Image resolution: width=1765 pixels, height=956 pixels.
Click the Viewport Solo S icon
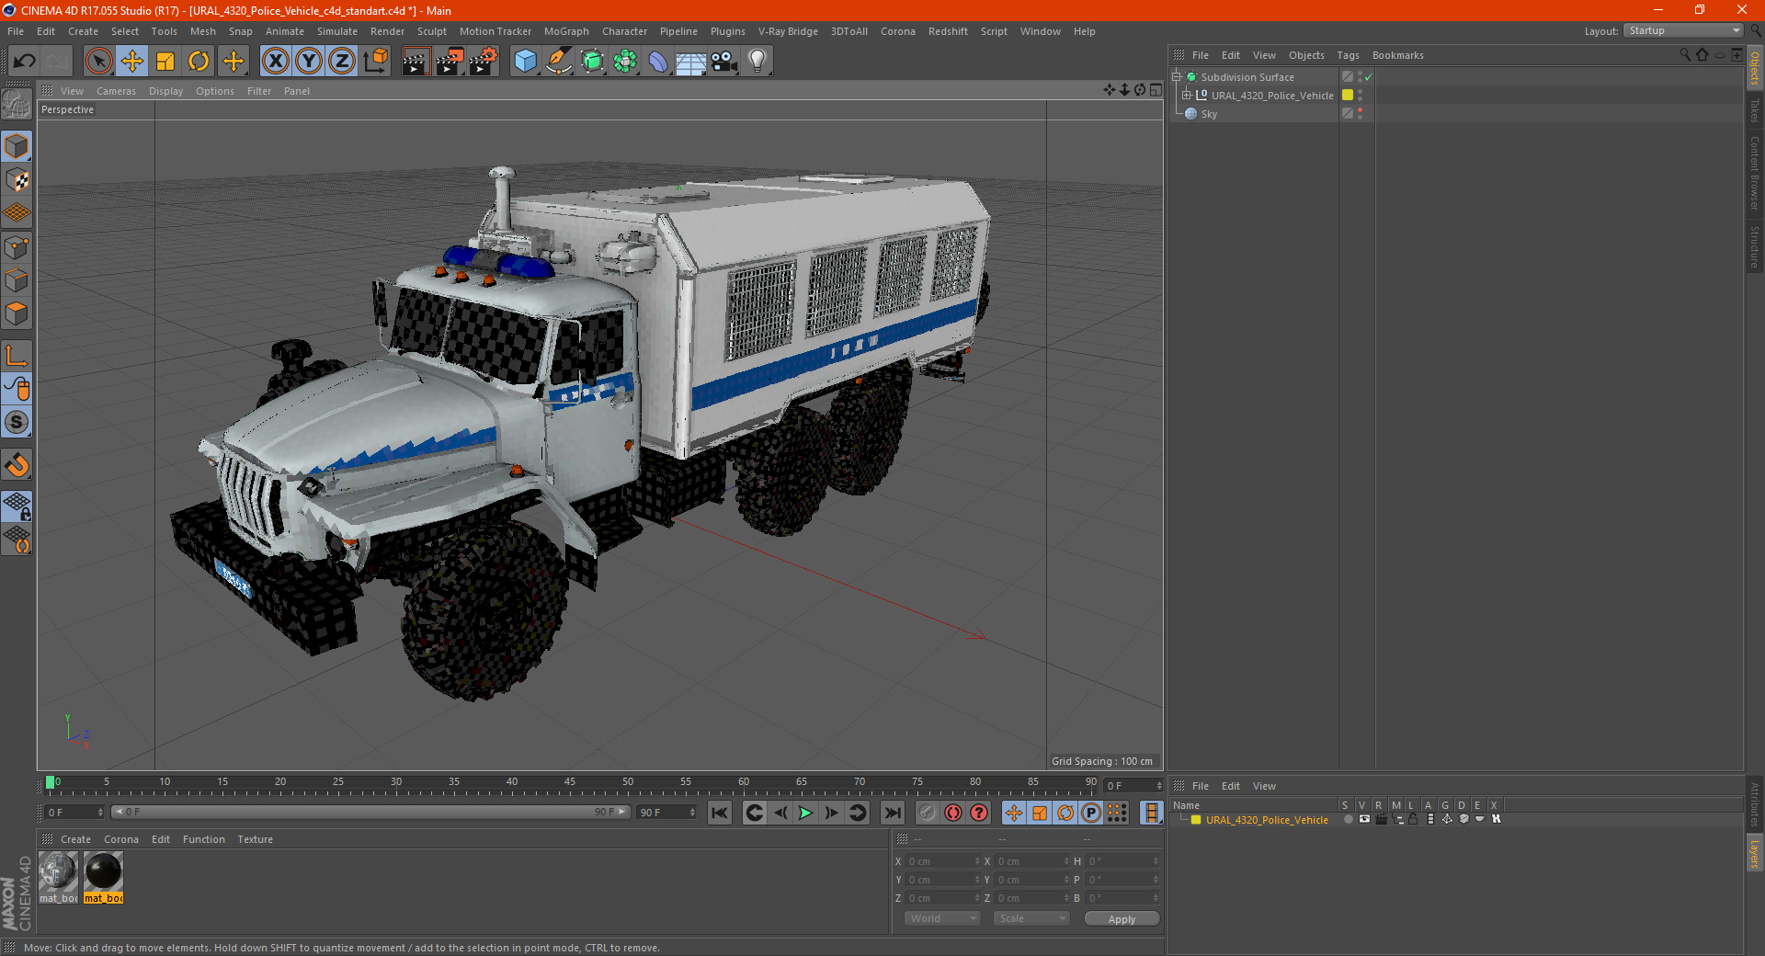pos(17,422)
